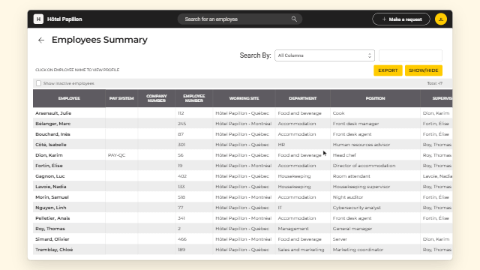Click the Position column header

point(375,98)
